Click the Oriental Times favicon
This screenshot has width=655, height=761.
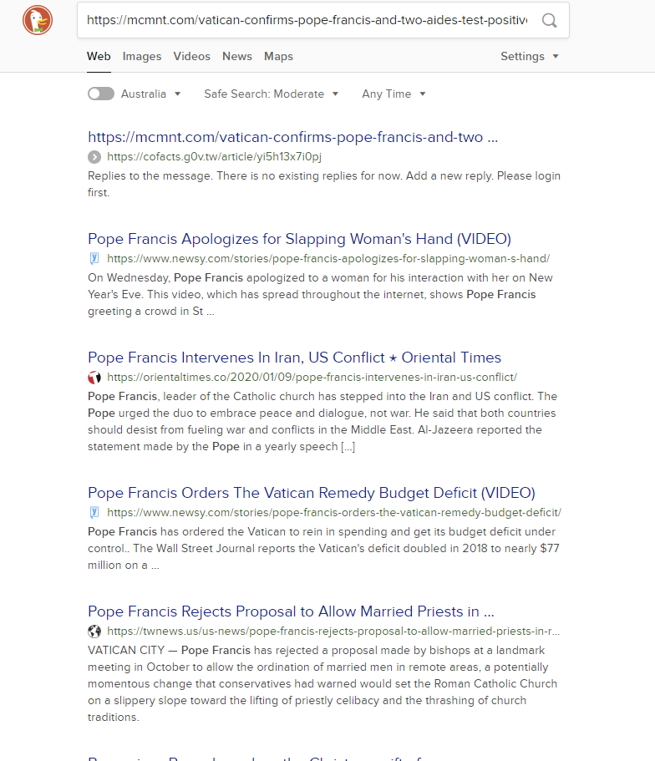pyautogui.click(x=94, y=377)
